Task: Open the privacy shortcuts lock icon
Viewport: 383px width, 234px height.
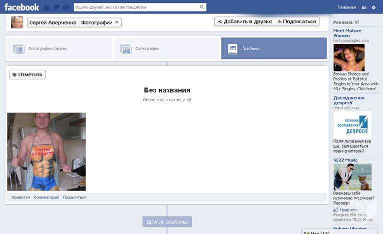Action: tap(364, 7)
